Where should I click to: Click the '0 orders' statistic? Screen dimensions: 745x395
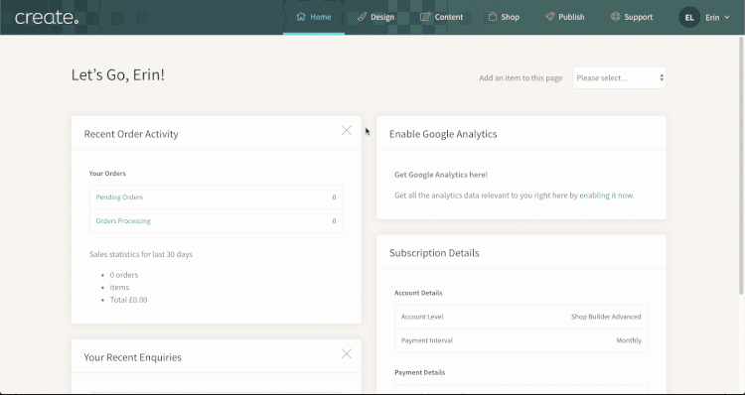124,275
